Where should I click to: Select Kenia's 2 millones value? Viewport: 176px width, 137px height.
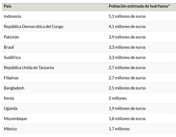click(118, 98)
